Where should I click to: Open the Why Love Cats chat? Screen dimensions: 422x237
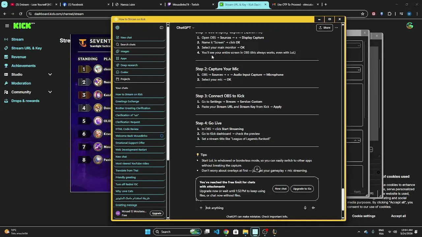tap(140, 191)
